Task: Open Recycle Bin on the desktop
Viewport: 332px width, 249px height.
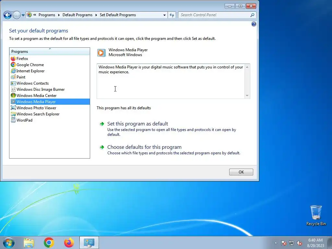Action: click(316, 215)
